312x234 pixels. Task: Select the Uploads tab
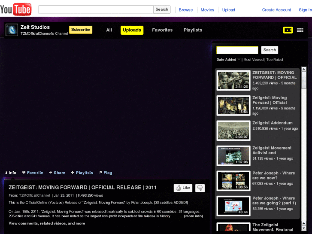(132, 30)
